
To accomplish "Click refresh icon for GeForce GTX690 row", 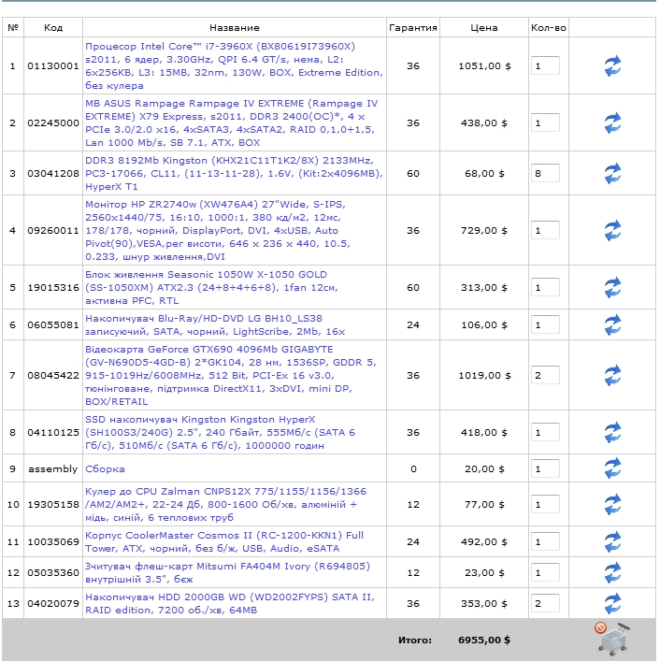I will pos(612,375).
